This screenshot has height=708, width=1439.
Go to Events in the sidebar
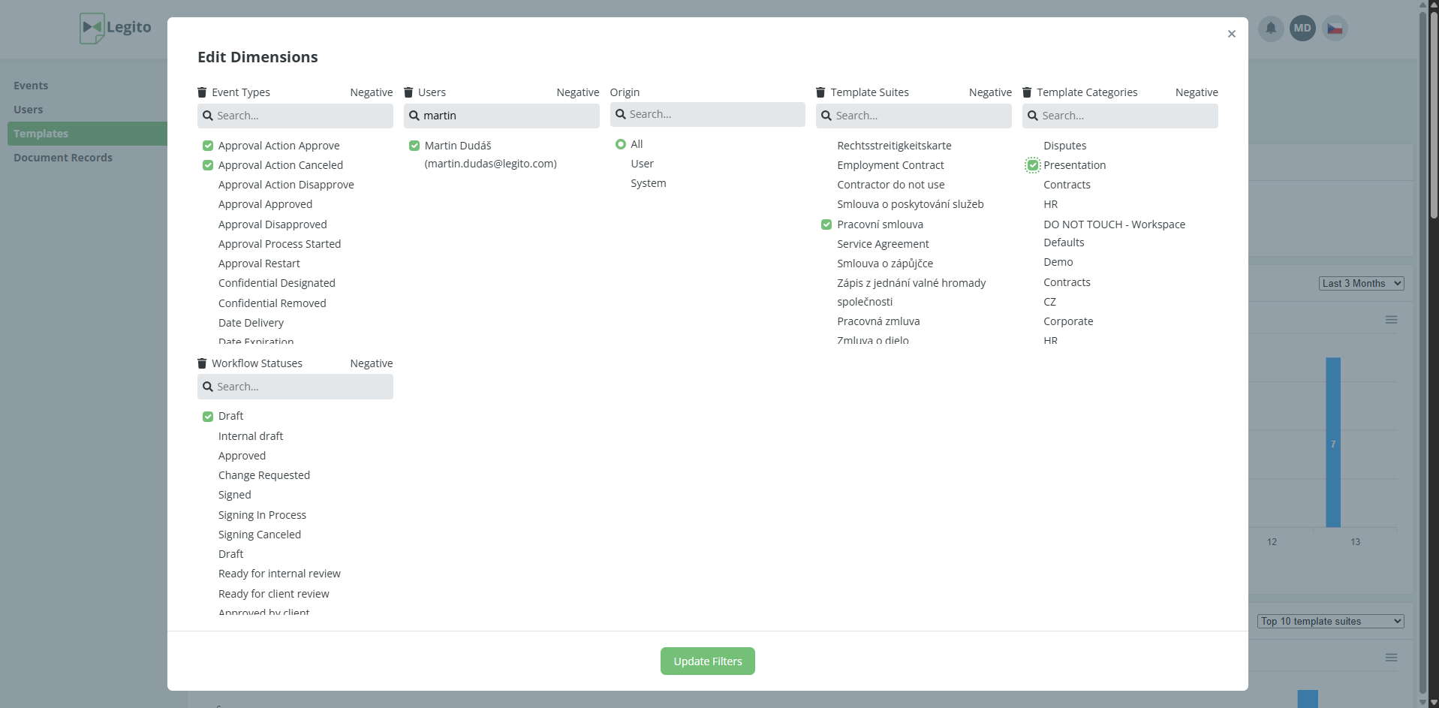coord(31,86)
